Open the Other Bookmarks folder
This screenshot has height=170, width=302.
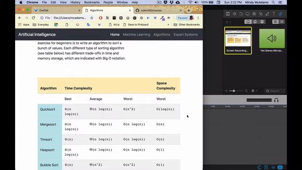click(187, 25)
